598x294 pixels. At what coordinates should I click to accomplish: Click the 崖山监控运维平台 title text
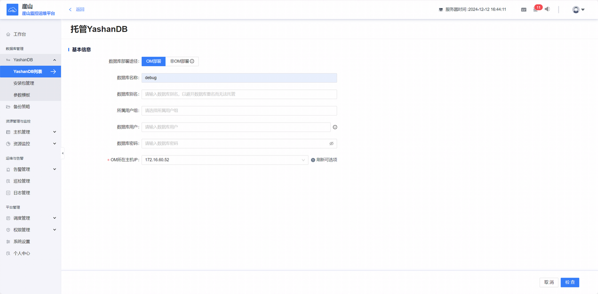38,13
